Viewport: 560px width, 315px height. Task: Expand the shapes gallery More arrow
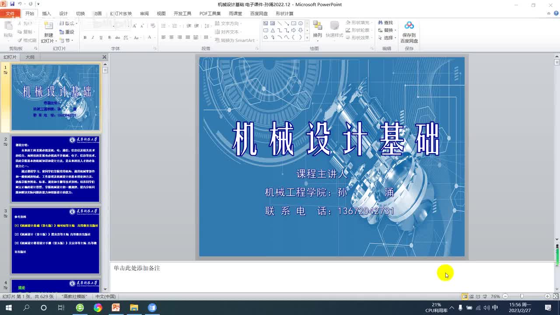pyautogui.click(x=307, y=38)
